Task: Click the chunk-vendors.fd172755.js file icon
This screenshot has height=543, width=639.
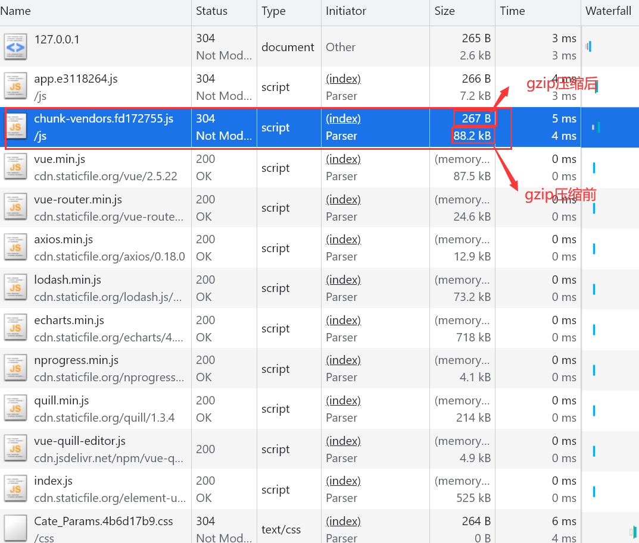Action: (x=15, y=127)
